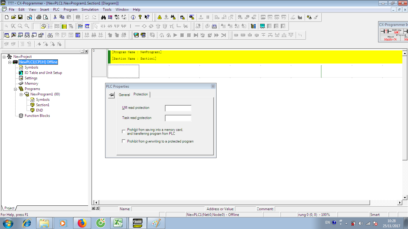Select Memory in project tree
408x229 pixels.
pos(31,83)
